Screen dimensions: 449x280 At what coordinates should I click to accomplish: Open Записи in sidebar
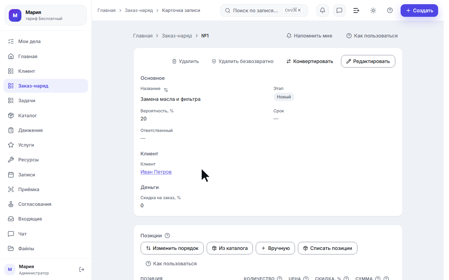click(46, 175)
